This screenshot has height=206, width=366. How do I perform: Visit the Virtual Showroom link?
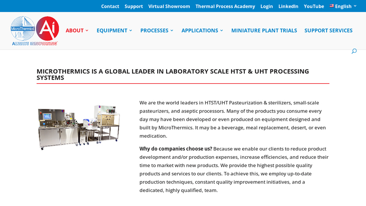[x=169, y=6]
